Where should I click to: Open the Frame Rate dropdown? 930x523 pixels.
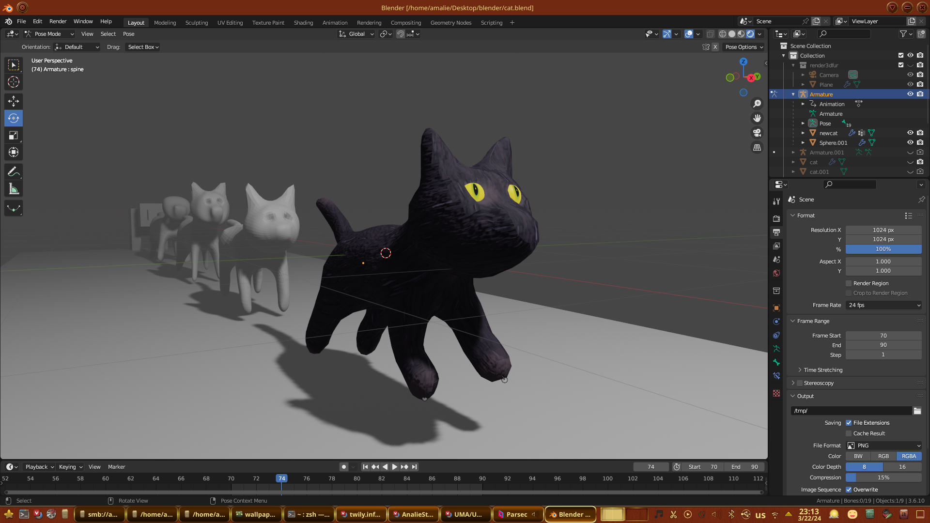883,305
